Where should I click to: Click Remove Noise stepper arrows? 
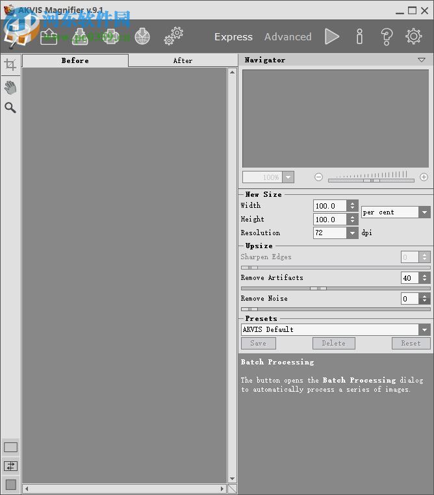pyautogui.click(x=424, y=299)
